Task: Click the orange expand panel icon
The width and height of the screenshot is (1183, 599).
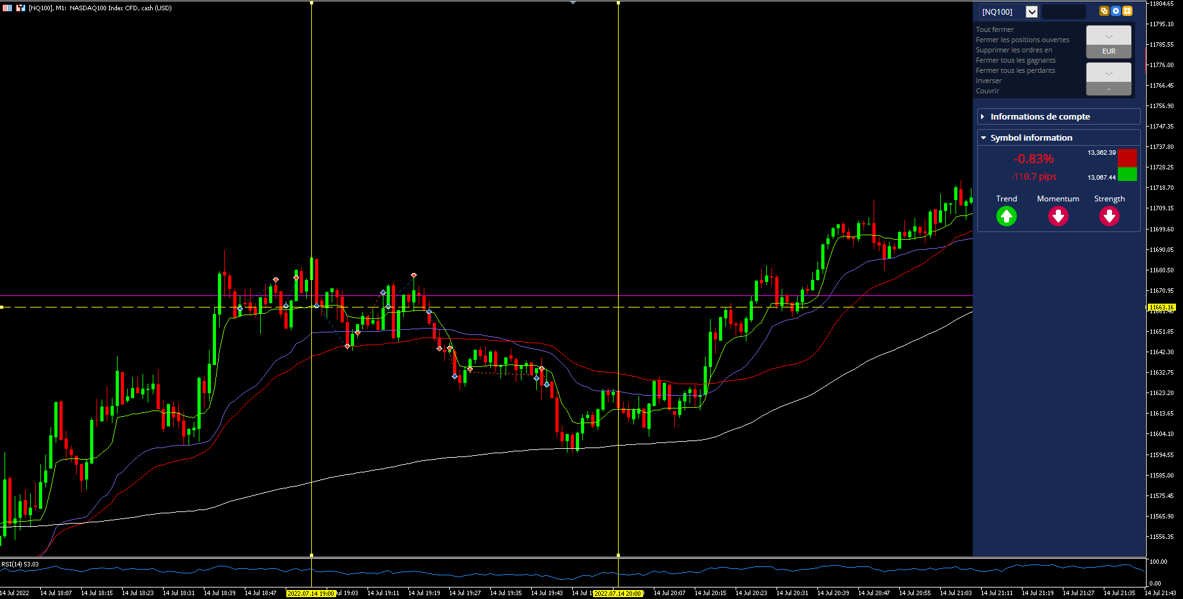Action: click(x=1127, y=11)
